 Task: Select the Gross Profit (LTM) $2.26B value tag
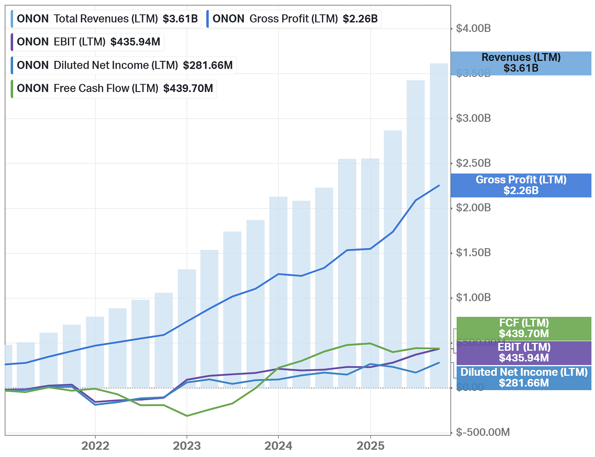pyautogui.click(x=521, y=185)
